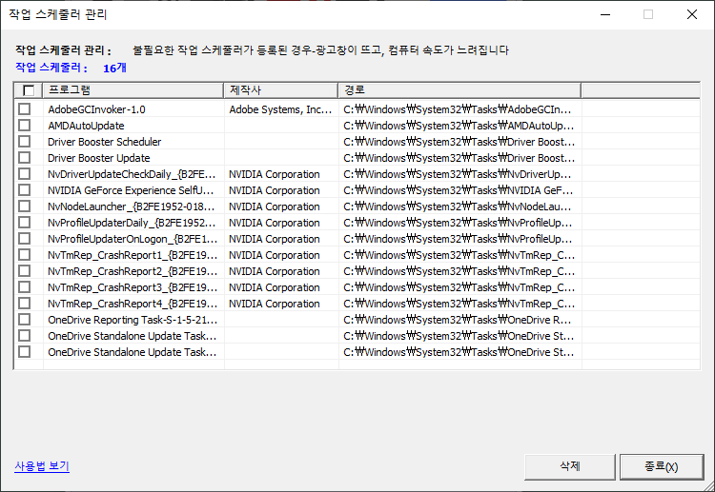Select the AdobeGCInvoker-1.0 row name
The height and width of the screenshot is (492, 715).
[96, 109]
